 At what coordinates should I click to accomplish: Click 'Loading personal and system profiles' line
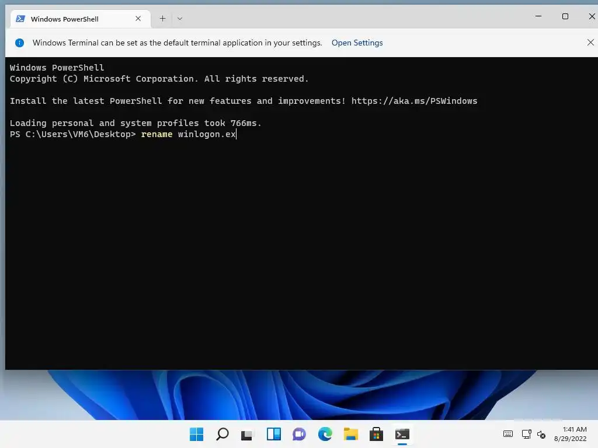coord(135,123)
